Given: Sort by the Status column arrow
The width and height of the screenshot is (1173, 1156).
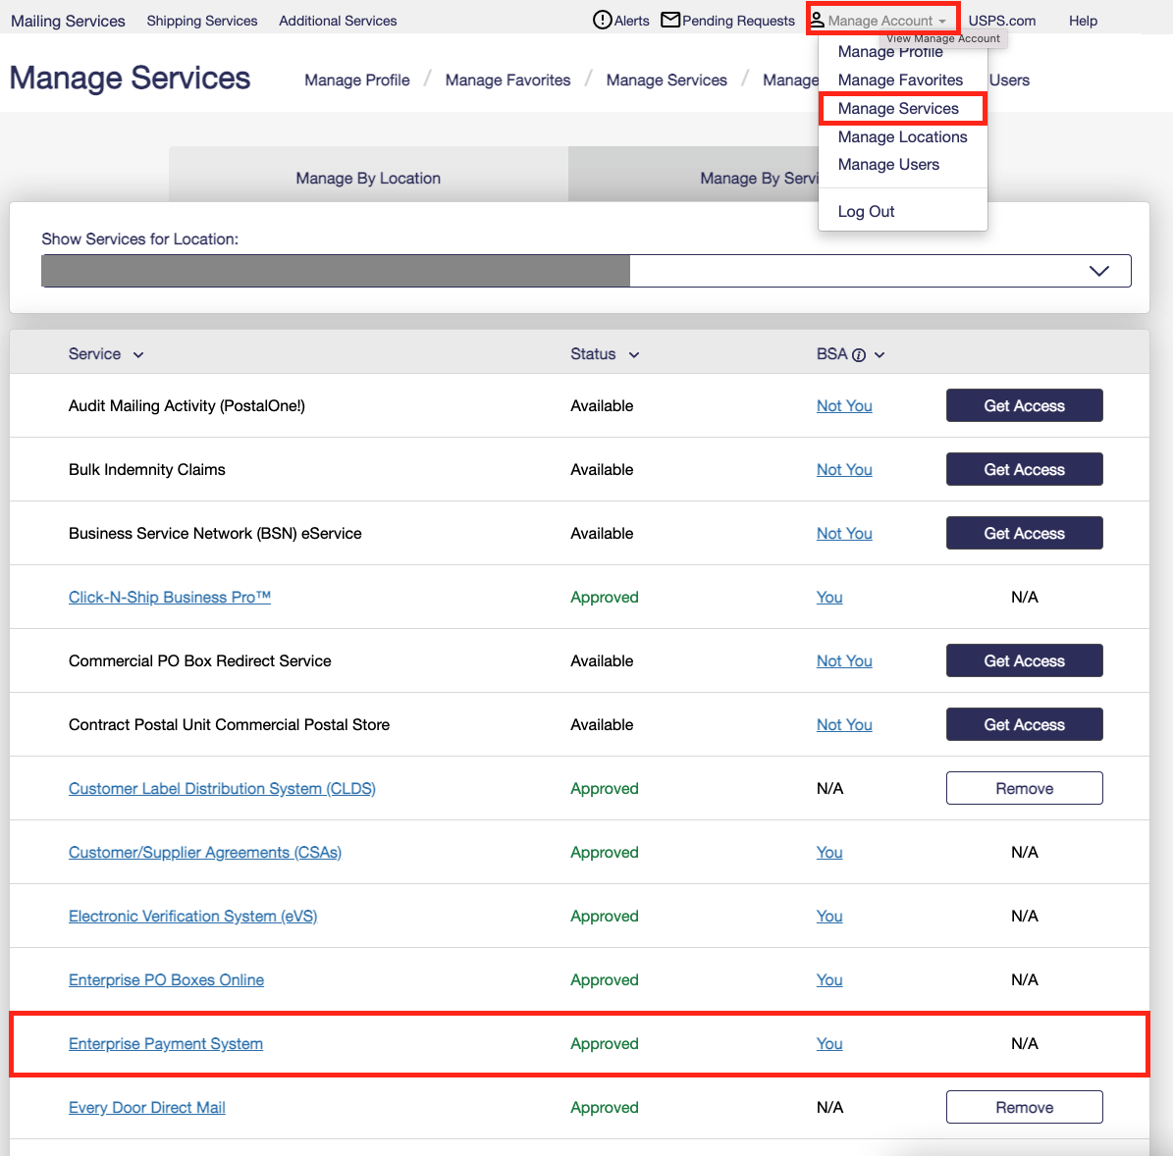Looking at the screenshot, I should 634,355.
